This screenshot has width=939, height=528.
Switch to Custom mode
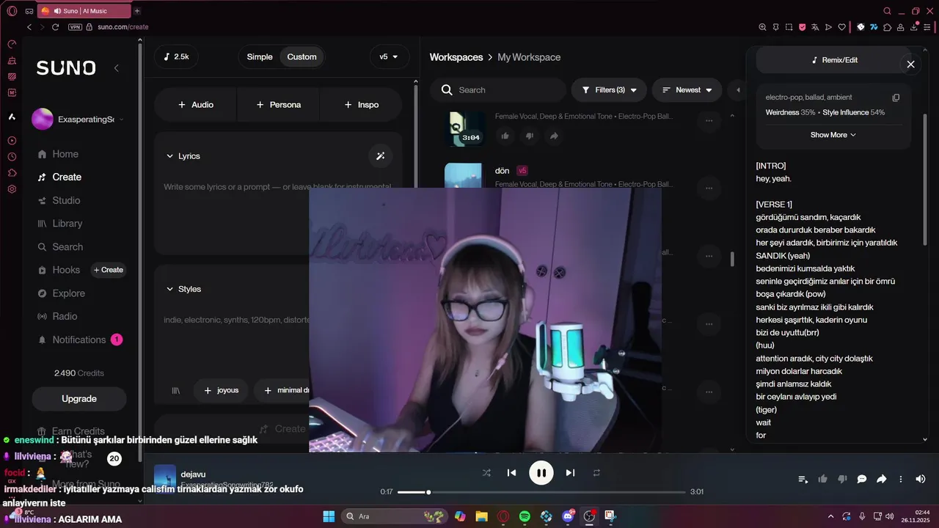(x=302, y=56)
